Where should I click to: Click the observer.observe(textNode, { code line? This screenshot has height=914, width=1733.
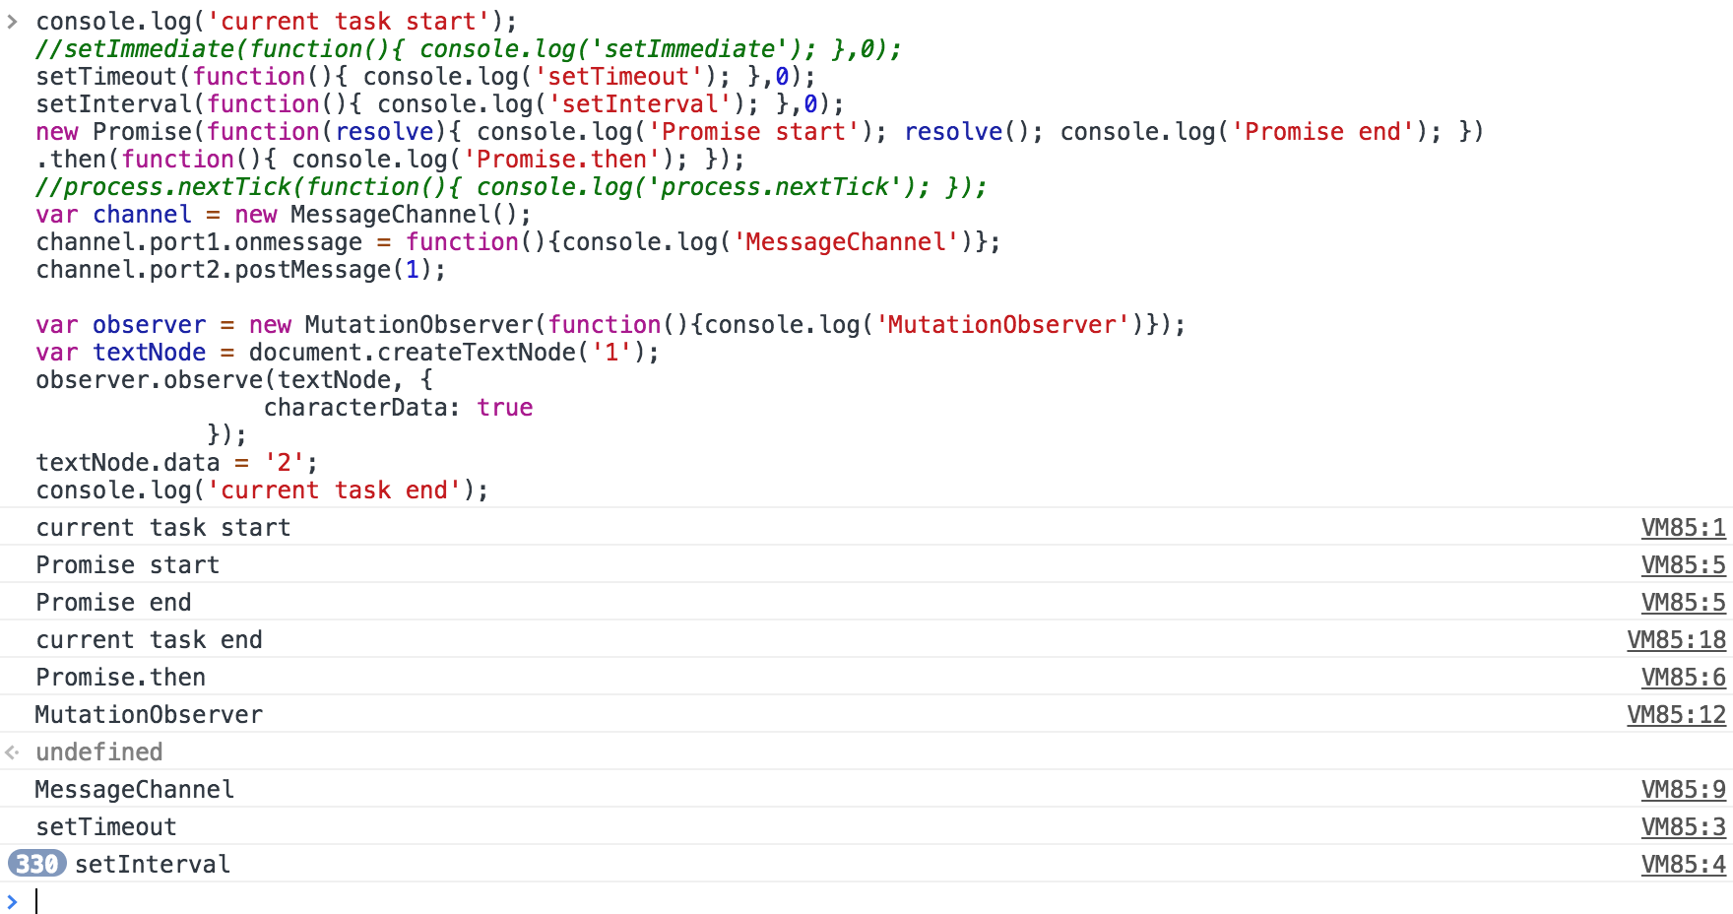tap(234, 380)
